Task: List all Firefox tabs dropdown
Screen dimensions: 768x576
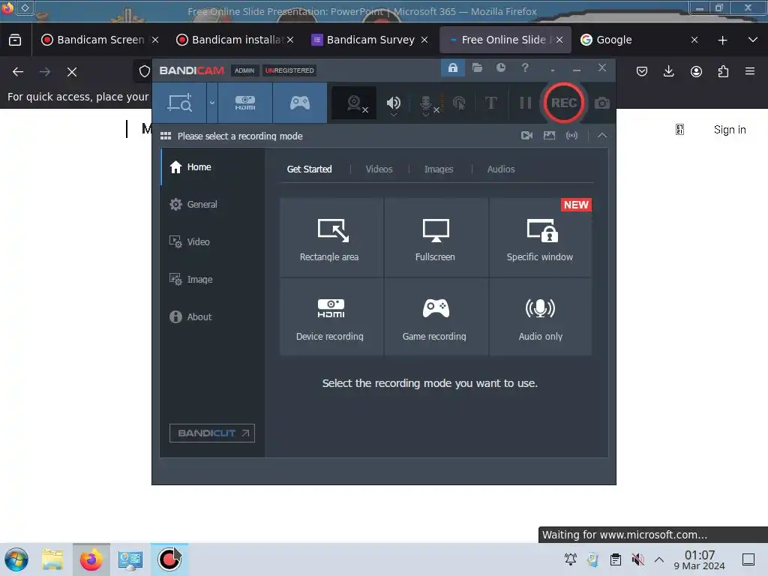Action: coord(752,40)
